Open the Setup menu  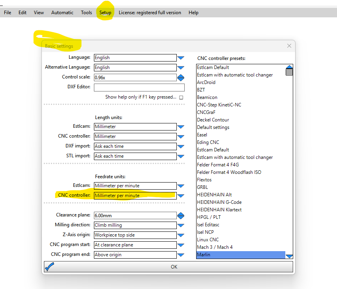tap(105, 13)
